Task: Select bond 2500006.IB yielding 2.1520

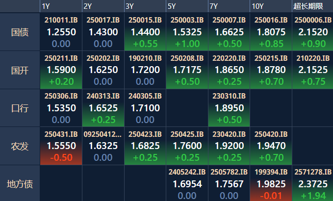Action: pyautogui.click(x=312, y=32)
